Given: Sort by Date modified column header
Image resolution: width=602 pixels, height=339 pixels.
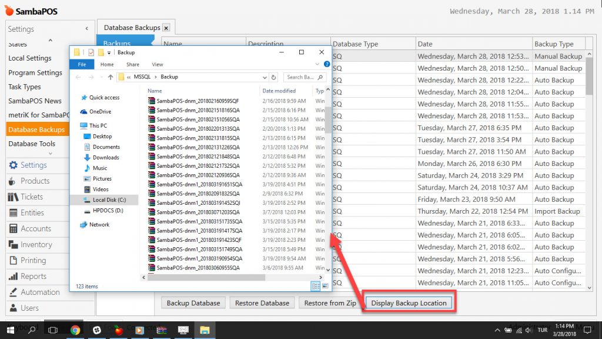Looking at the screenshot, I should coord(279,91).
